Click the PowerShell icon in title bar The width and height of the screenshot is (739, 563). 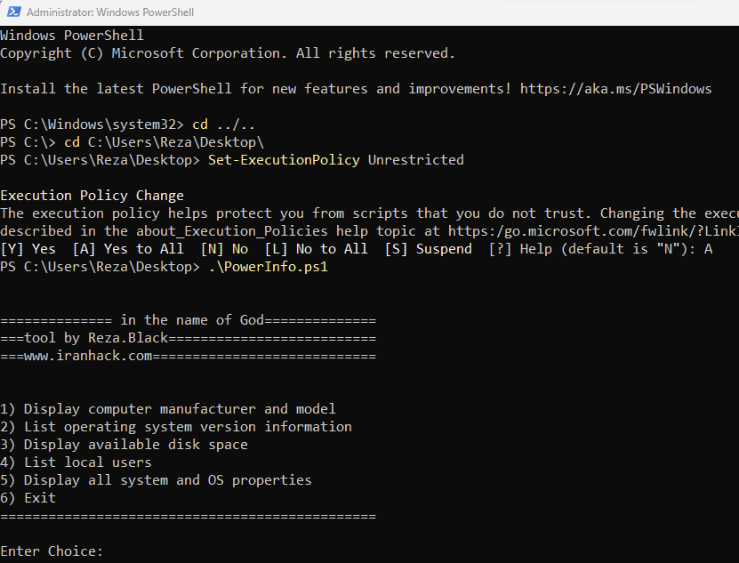13,12
